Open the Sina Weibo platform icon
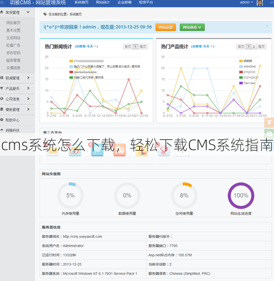This screenshot has height=281, width=274. coord(75,150)
